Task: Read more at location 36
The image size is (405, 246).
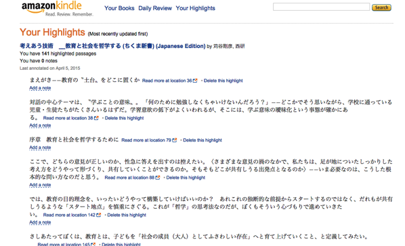Action: pyautogui.click(x=167, y=81)
